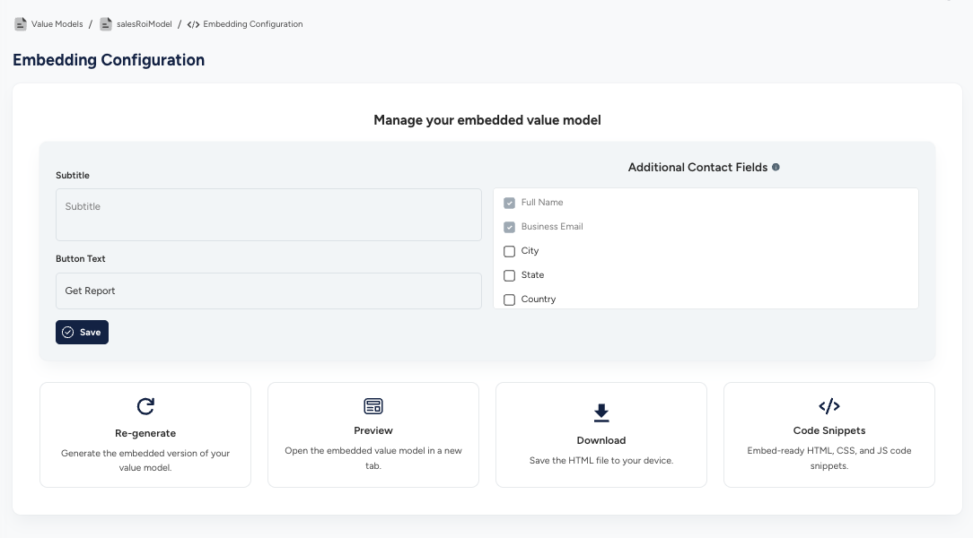Click the Re-generate circular arrow icon
The height and width of the screenshot is (538, 973).
tap(145, 406)
